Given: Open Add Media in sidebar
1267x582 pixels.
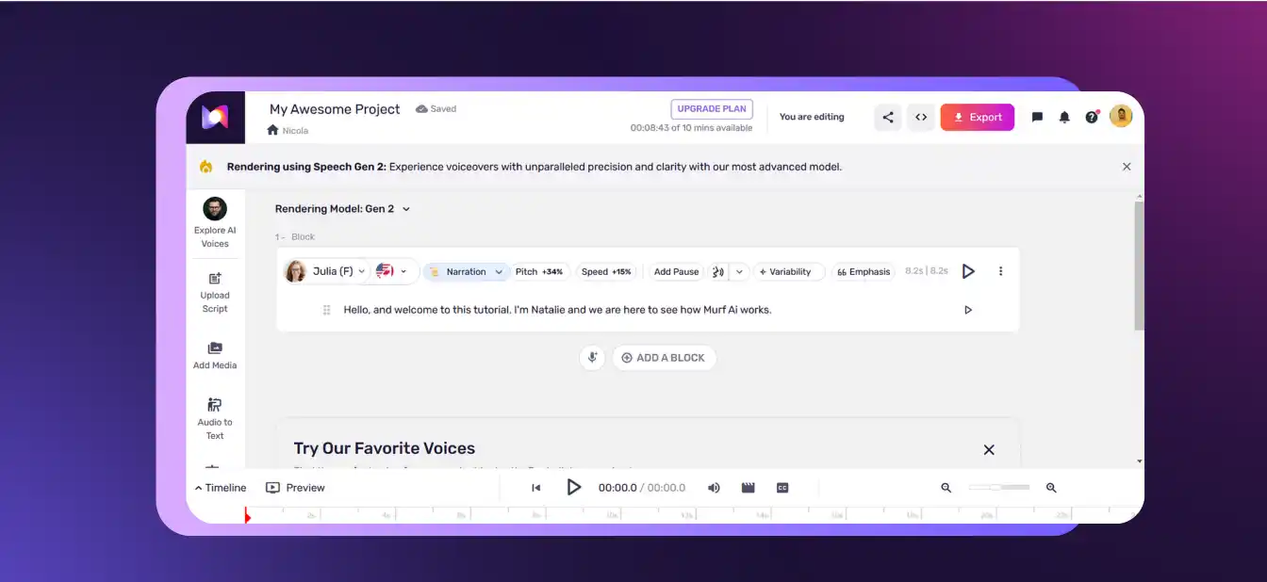Looking at the screenshot, I should [x=215, y=356].
